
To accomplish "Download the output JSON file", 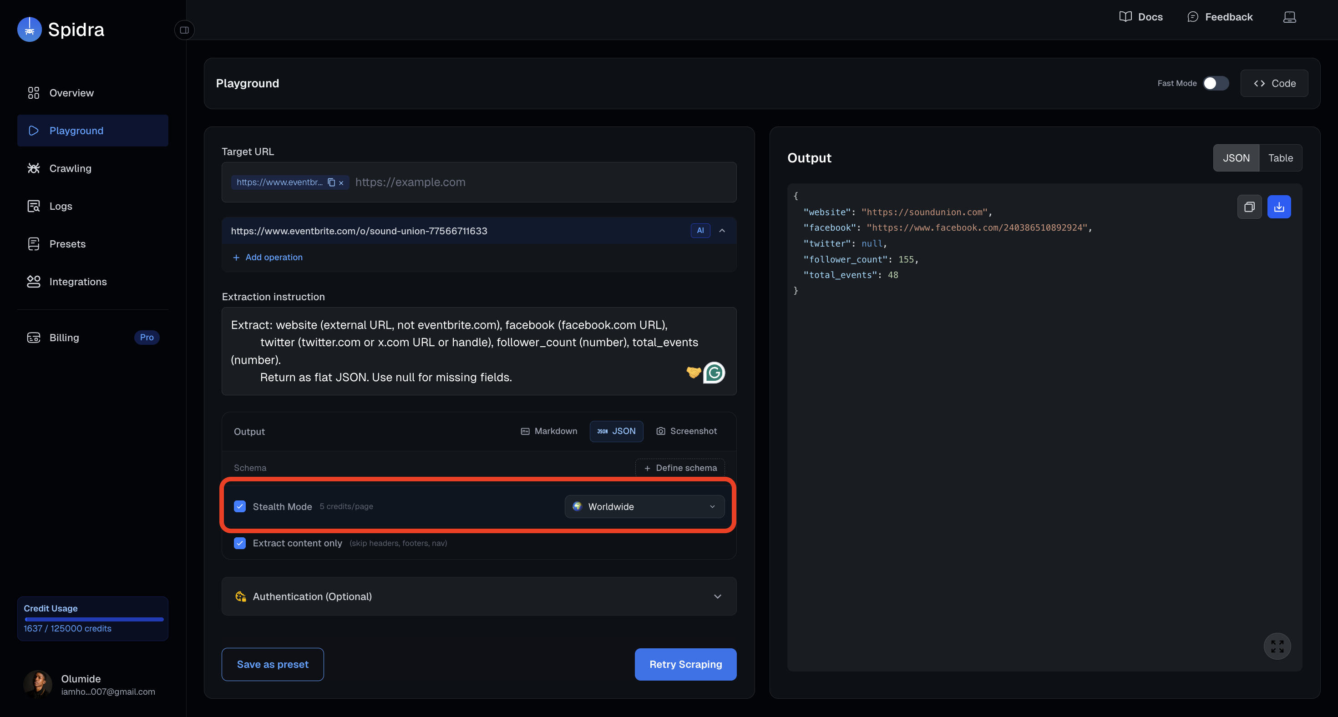I will pos(1279,207).
